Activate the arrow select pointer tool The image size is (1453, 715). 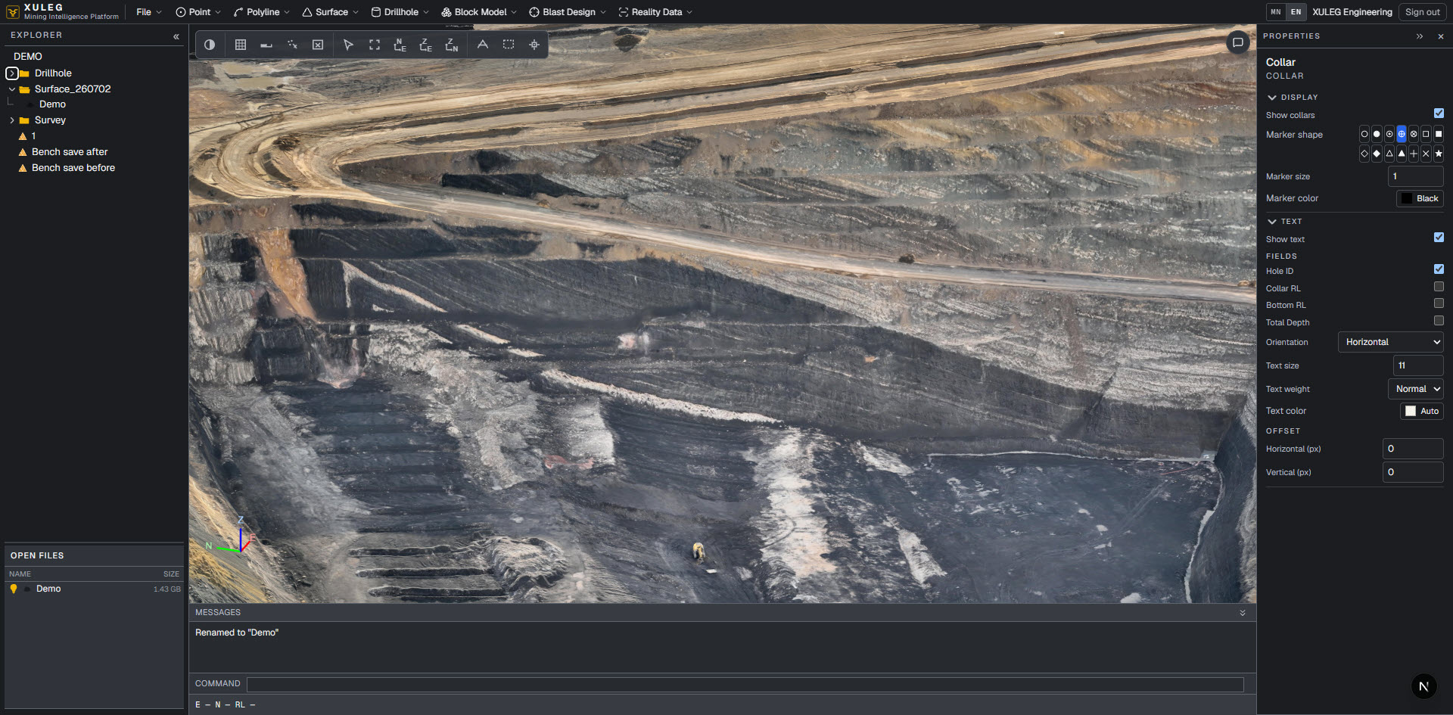(348, 45)
